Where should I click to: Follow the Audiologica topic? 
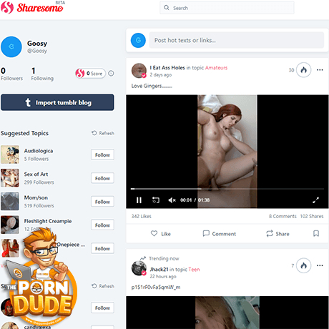102,155
